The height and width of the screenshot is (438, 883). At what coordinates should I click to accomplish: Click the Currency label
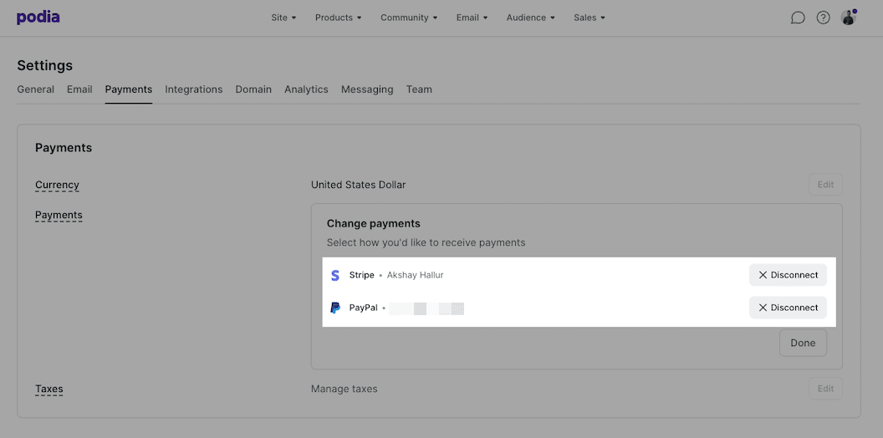57,186
